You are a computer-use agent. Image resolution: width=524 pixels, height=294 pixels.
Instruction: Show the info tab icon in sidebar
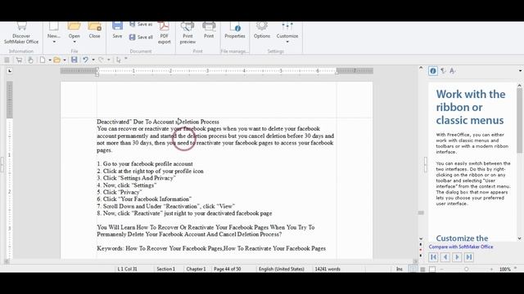click(x=433, y=71)
